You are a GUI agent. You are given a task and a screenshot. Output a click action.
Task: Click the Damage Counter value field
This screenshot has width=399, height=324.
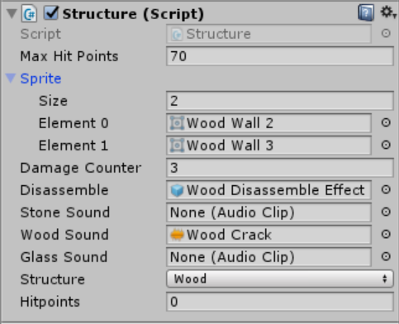(280, 168)
